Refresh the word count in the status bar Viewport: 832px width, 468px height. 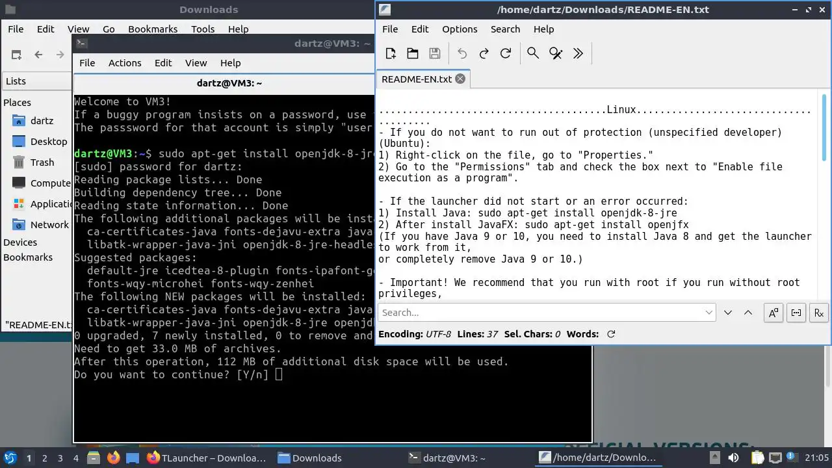[x=610, y=334]
